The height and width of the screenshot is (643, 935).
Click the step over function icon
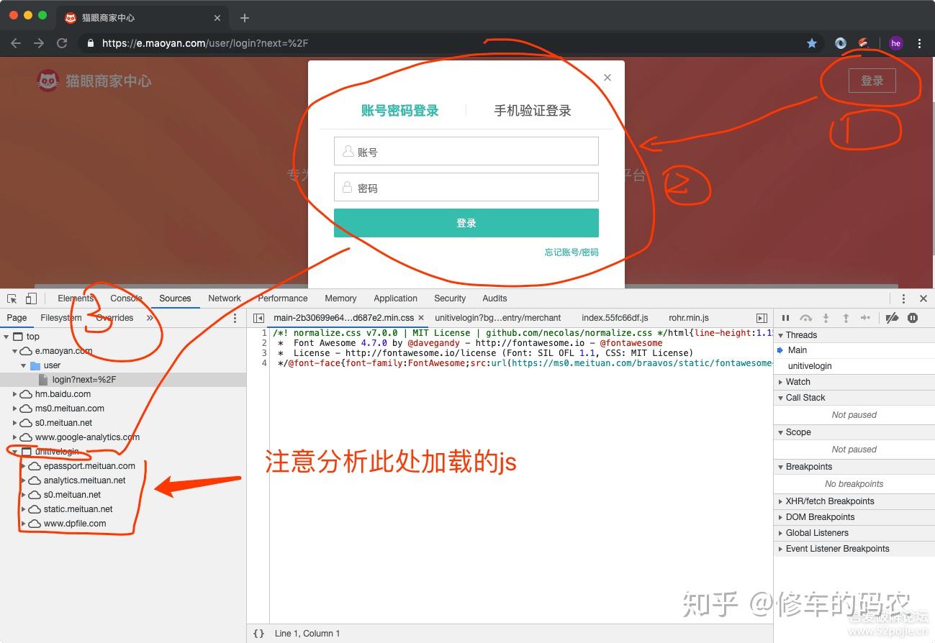click(x=806, y=318)
